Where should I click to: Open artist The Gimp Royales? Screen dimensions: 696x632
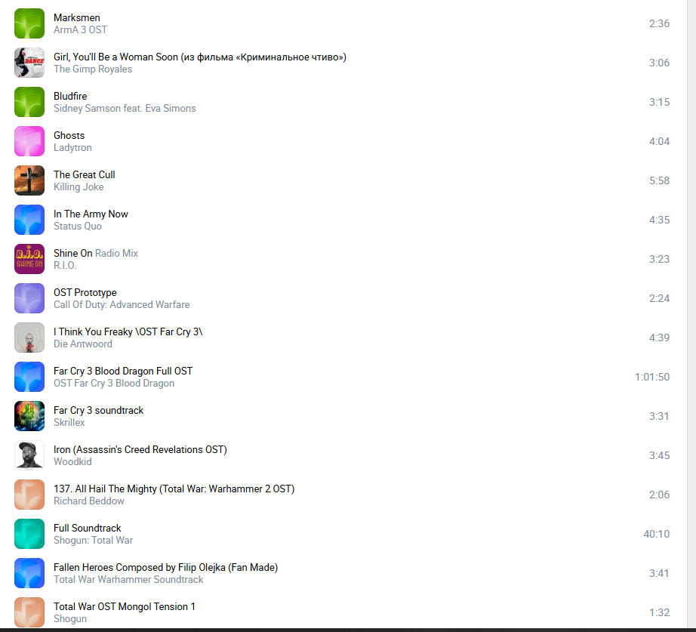(x=93, y=69)
